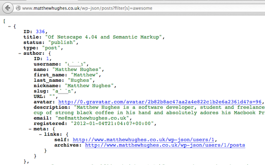Click the "archives:" key label

[x=68, y=145]
